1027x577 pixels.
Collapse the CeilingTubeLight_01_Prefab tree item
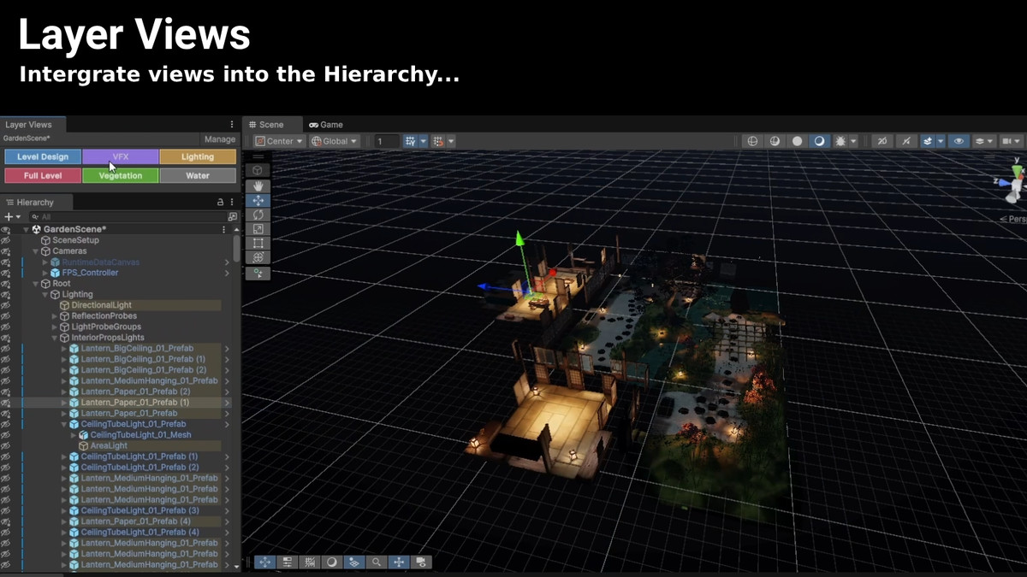pos(64,424)
